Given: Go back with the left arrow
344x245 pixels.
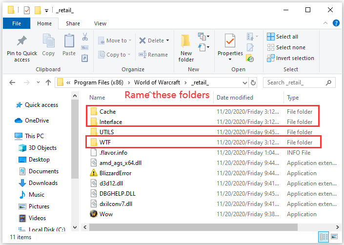Looking at the screenshot, I should click(x=12, y=82).
